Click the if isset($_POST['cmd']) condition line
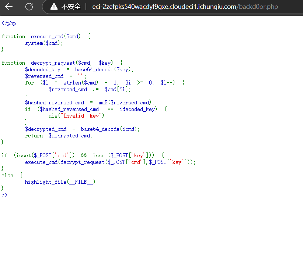Screen dimensions: 303x262 83,155
